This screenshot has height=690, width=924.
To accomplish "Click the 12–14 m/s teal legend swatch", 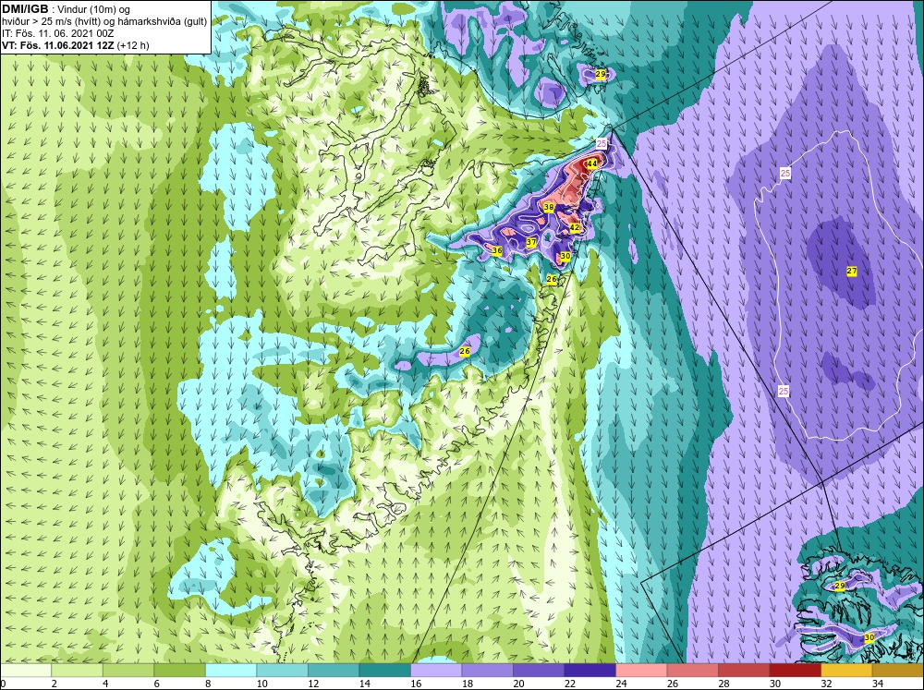I will pyautogui.click(x=334, y=671).
